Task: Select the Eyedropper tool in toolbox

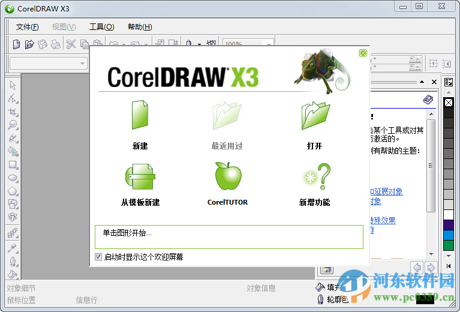Action: [13, 248]
